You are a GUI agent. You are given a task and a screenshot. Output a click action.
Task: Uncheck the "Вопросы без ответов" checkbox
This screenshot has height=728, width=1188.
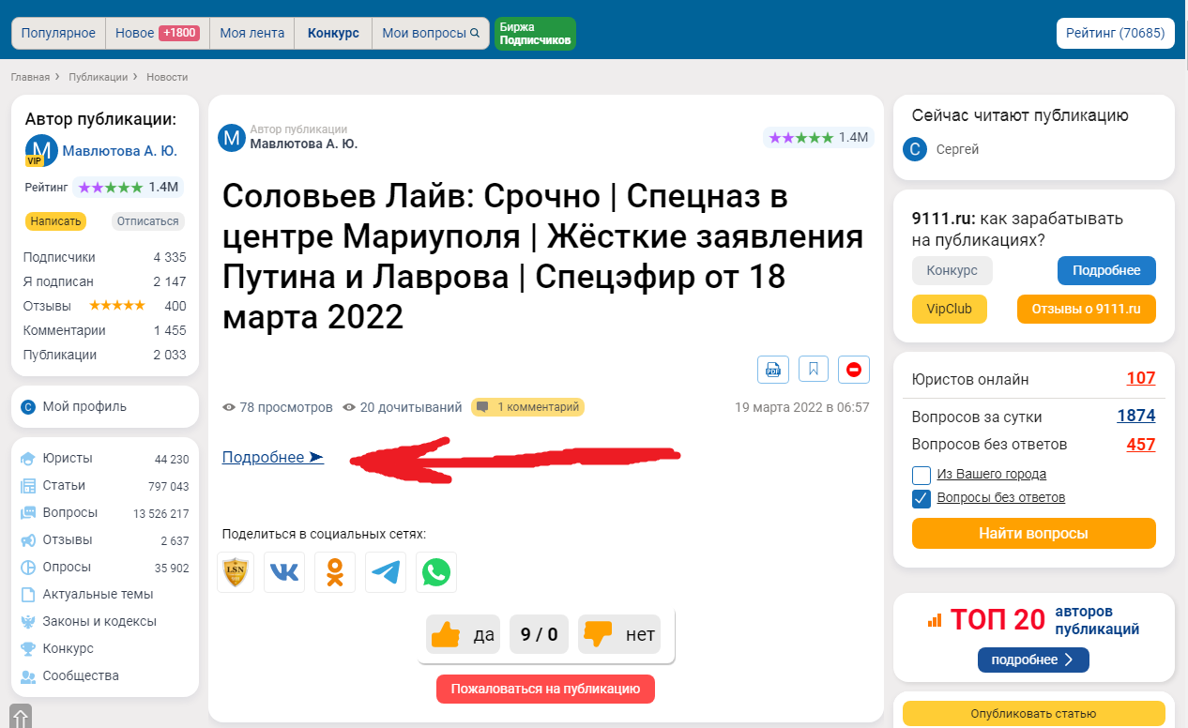click(921, 498)
